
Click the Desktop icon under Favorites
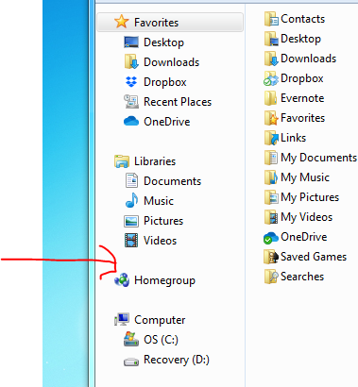(131, 42)
